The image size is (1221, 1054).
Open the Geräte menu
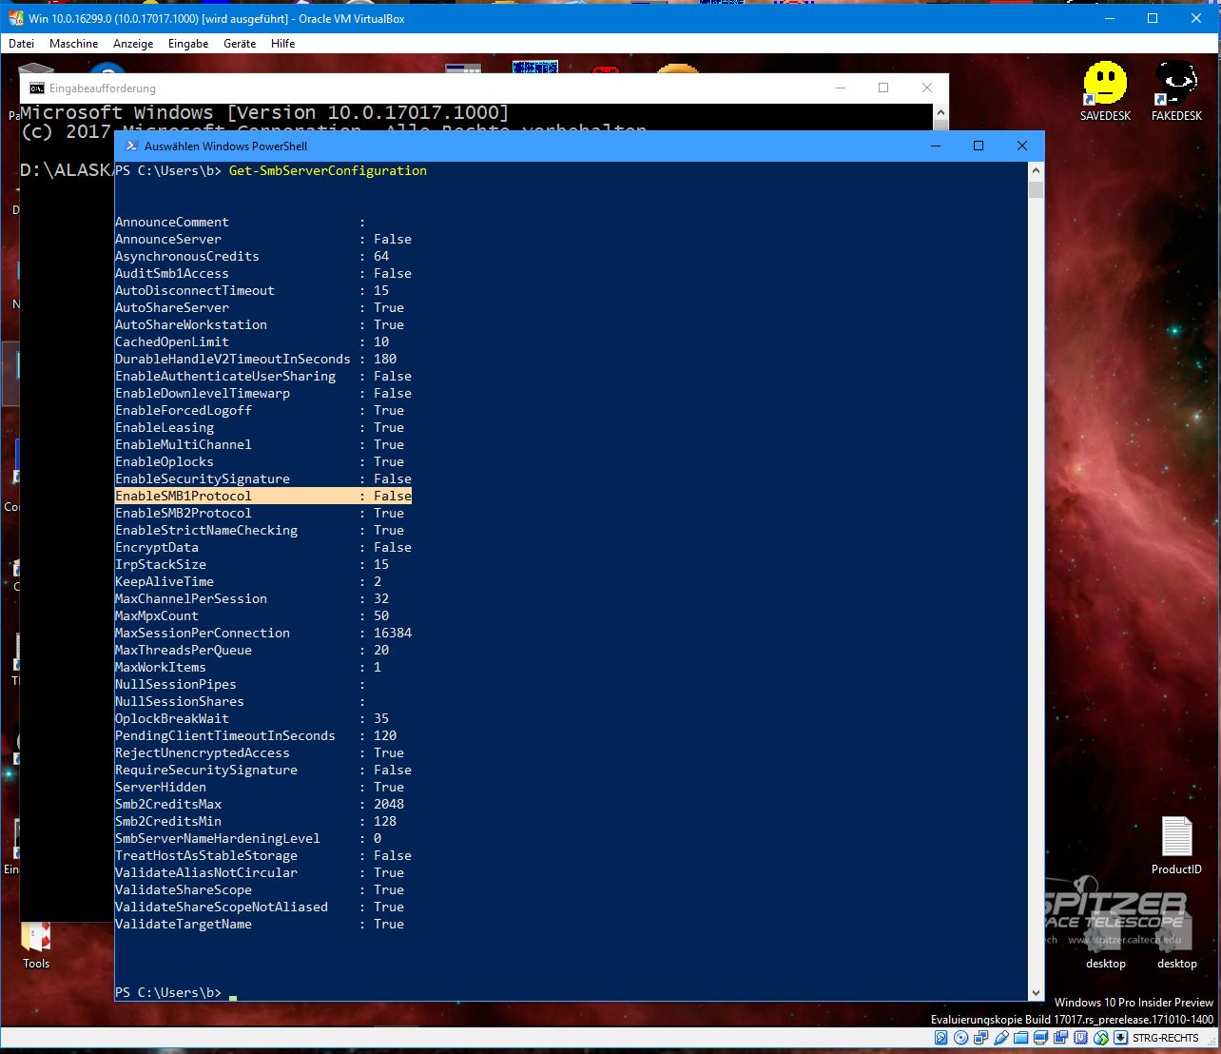point(241,43)
